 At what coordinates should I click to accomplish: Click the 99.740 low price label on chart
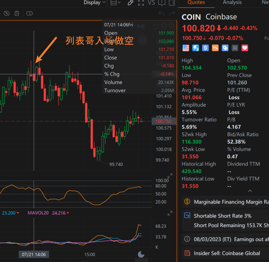[x=116, y=165]
